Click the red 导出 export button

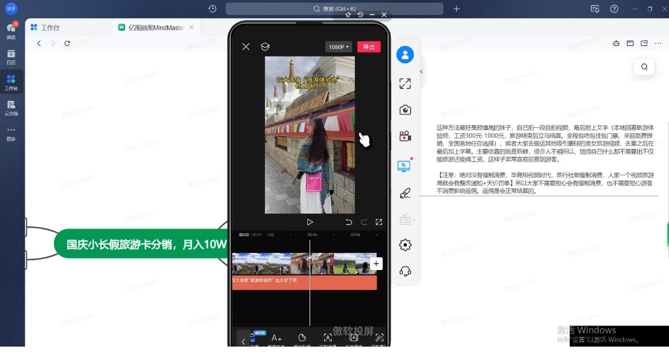[x=369, y=47]
